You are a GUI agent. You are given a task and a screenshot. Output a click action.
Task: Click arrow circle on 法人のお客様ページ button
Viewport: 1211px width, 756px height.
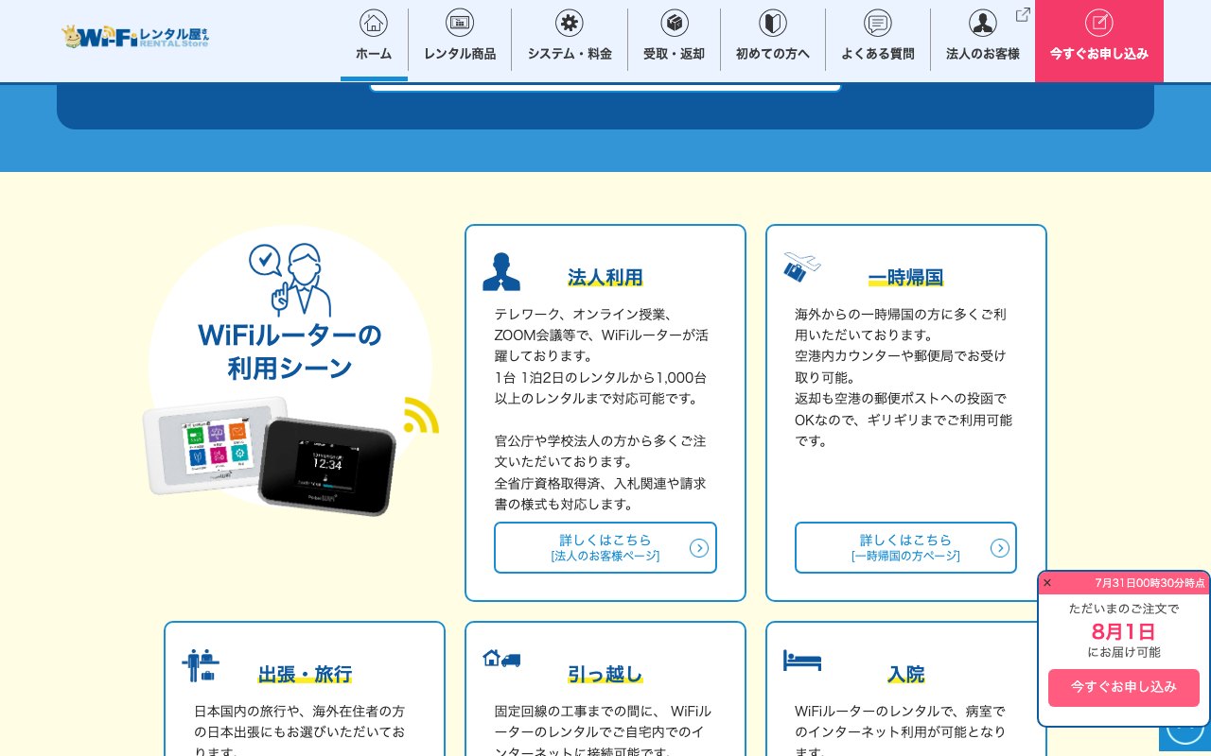[699, 548]
